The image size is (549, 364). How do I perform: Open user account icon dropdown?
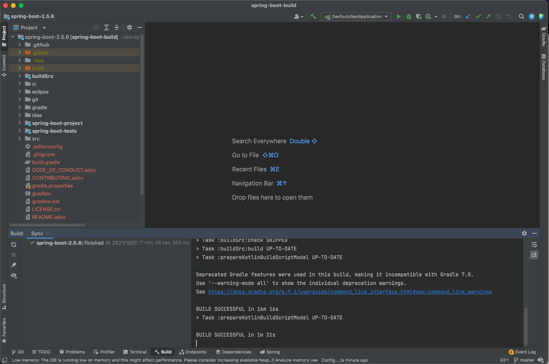pyautogui.click(x=299, y=16)
